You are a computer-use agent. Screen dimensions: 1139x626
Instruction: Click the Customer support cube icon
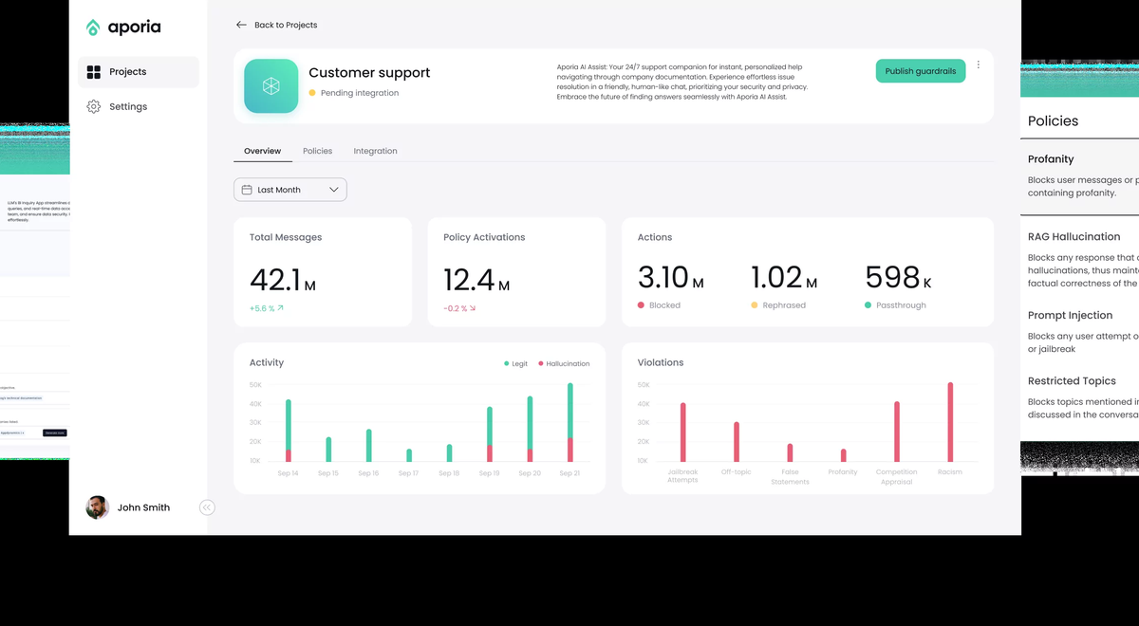(271, 86)
